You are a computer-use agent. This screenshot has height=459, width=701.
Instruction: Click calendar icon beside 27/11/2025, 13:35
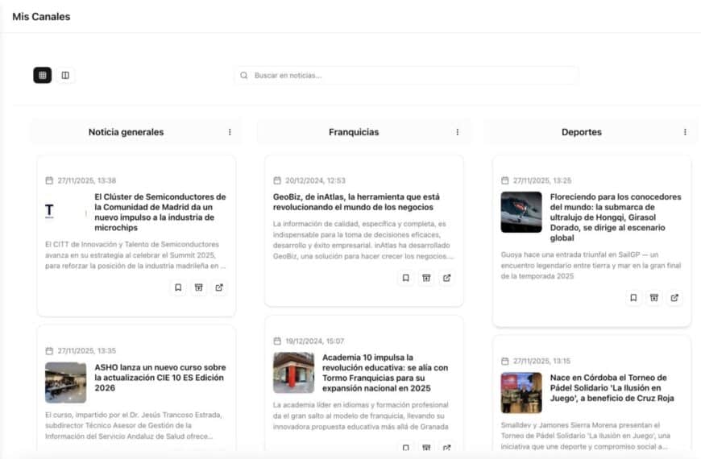[49, 351]
